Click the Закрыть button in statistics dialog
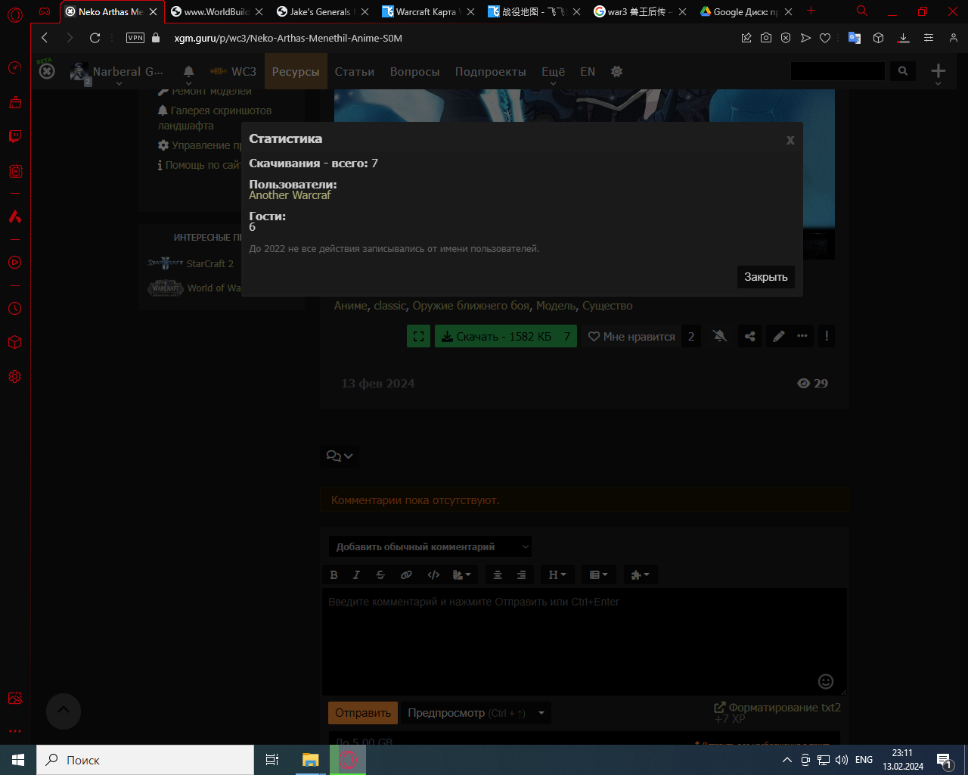 (x=766, y=277)
